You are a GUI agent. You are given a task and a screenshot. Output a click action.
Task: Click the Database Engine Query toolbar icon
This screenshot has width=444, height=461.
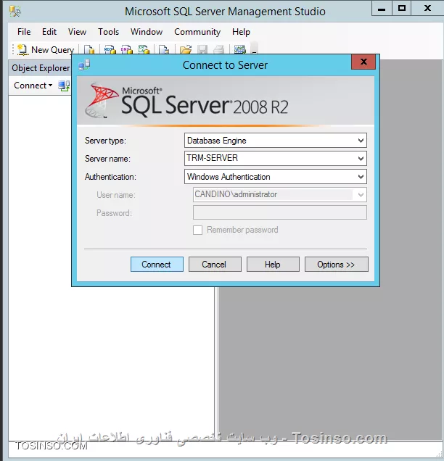tap(89, 50)
